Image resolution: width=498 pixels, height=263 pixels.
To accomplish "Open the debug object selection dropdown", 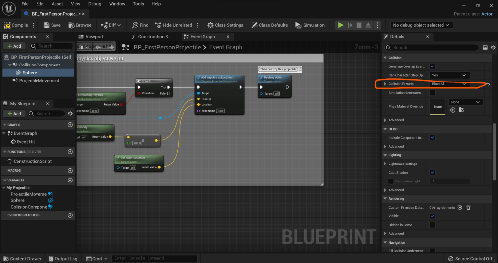I will click(422, 25).
